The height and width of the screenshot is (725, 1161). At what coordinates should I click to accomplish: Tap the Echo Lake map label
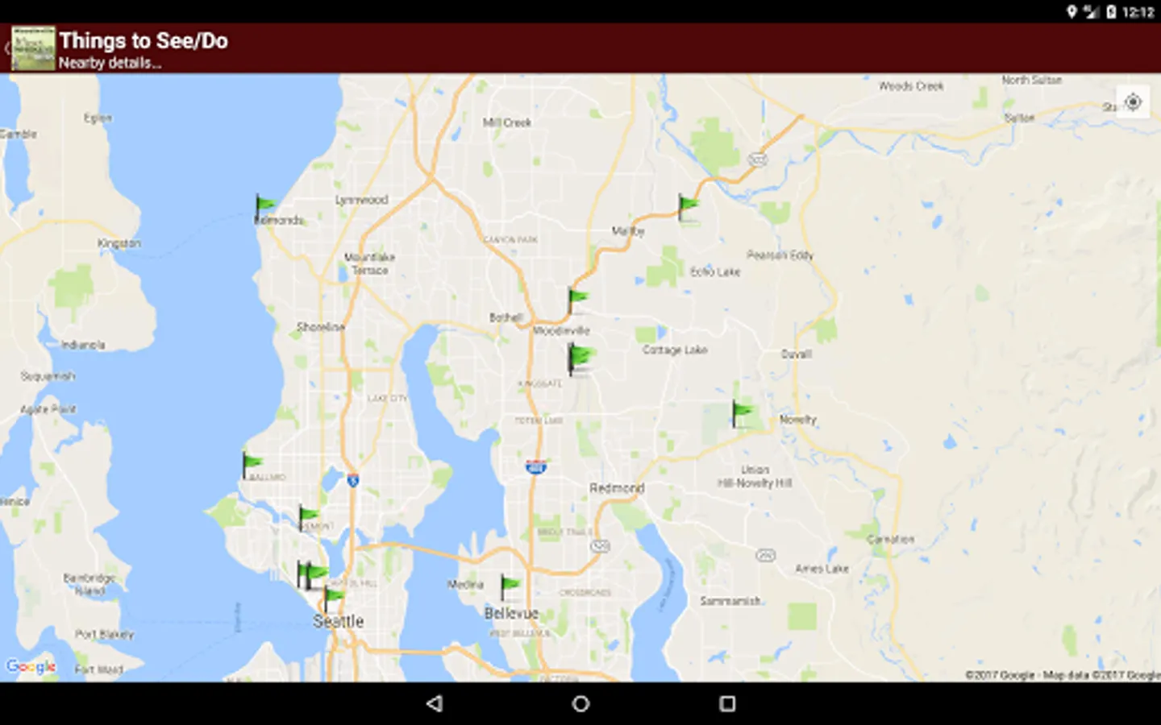(x=715, y=272)
